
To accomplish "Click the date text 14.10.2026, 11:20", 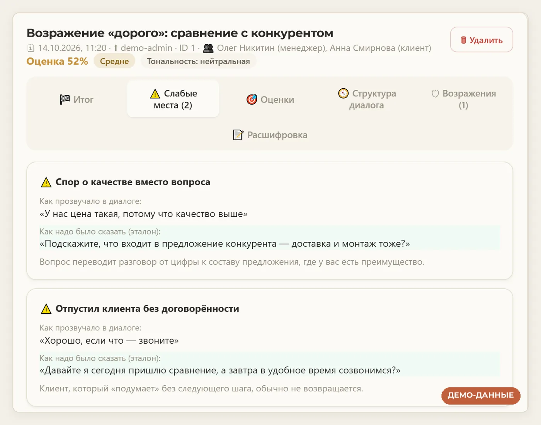I will coord(72,48).
